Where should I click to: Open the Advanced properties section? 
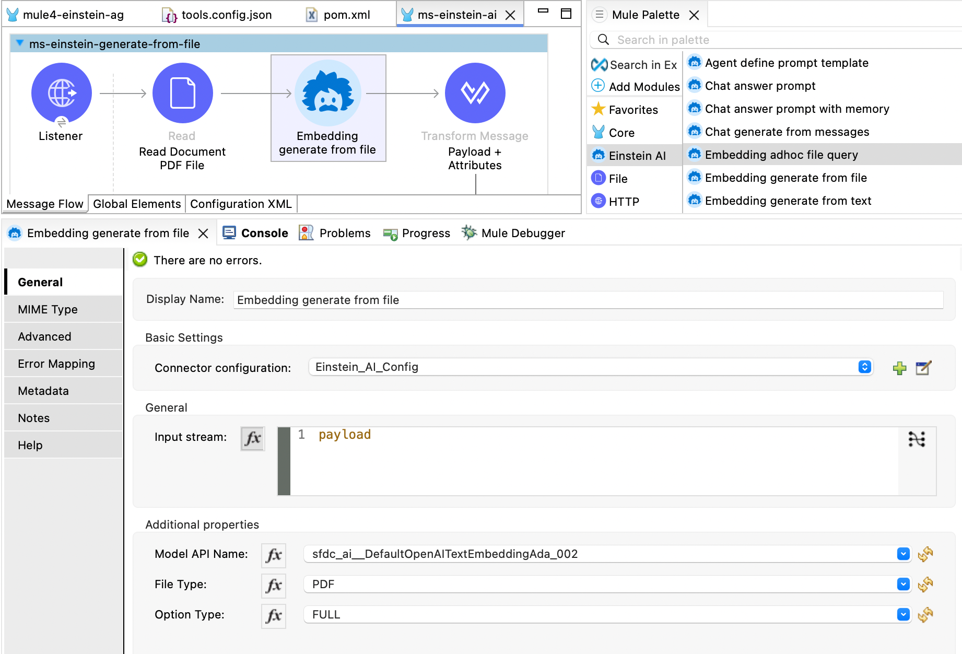[64, 336]
